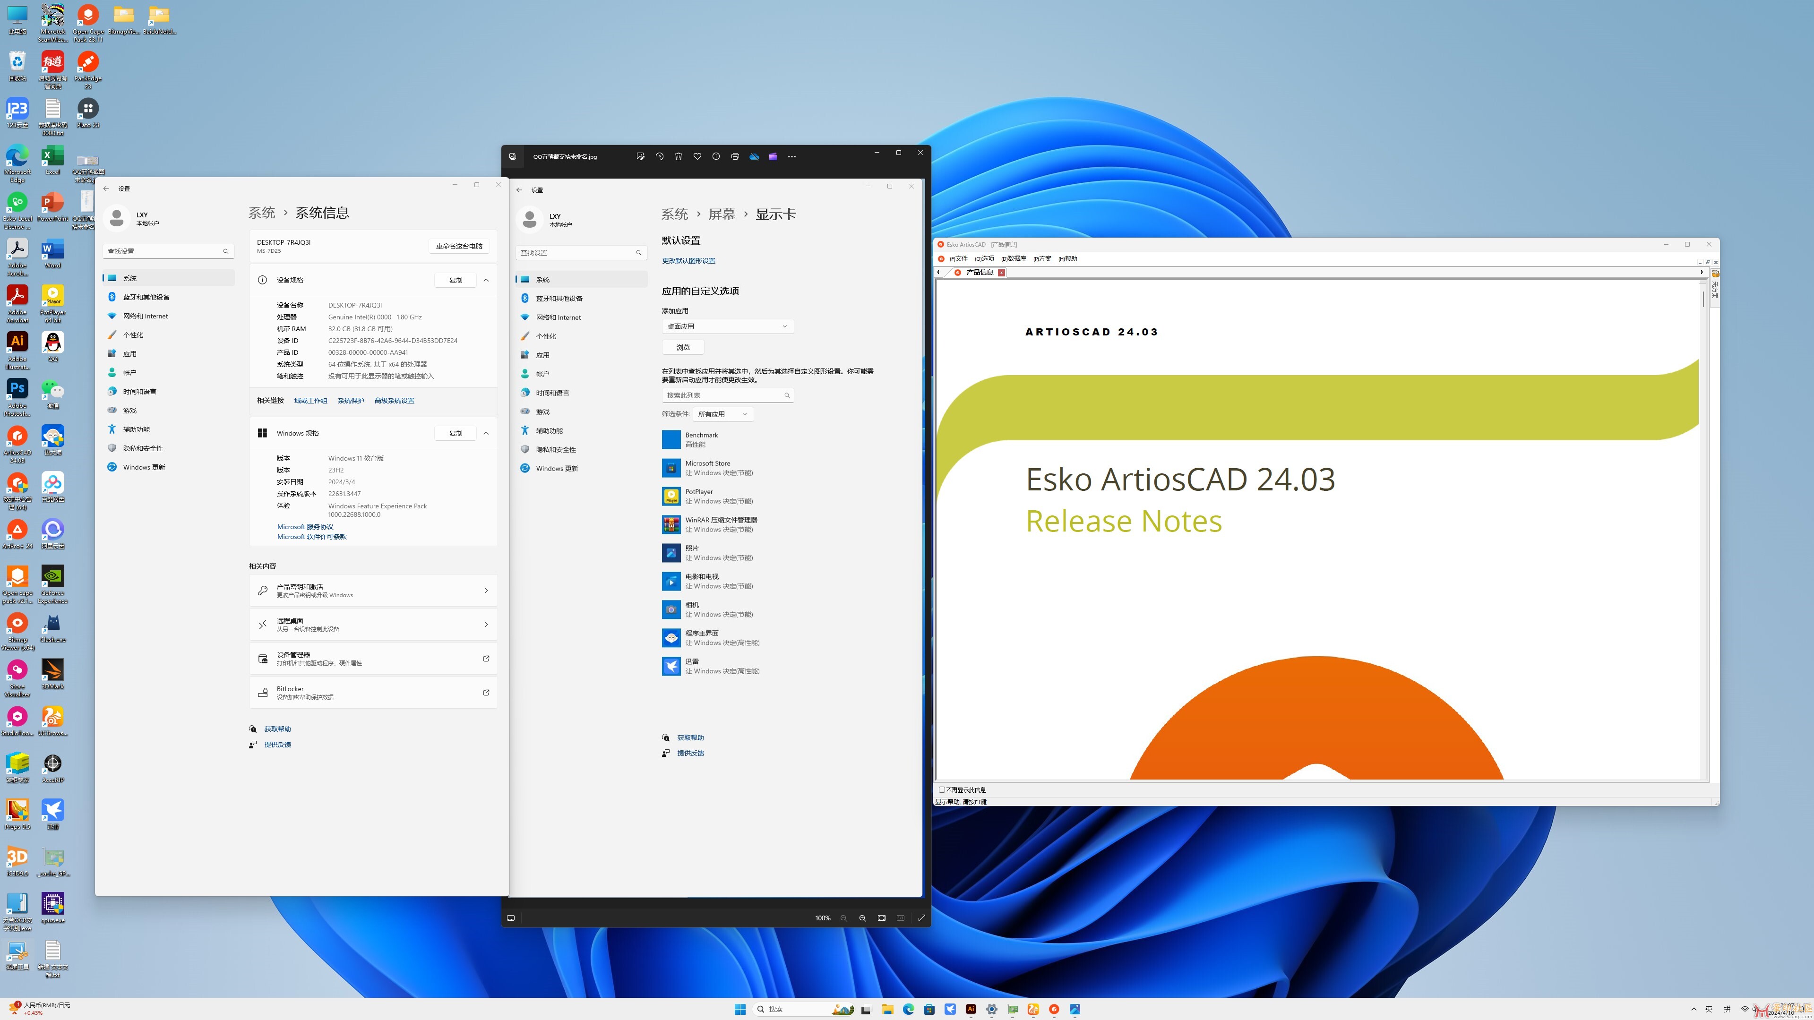Open file info via the circled-i icon in Photos

tap(715, 156)
